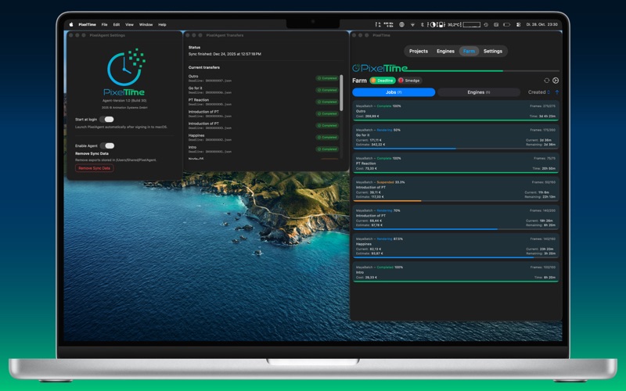The height and width of the screenshot is (391, 626).
Task: Open the Help menu
Action: (x=162, y=25)
